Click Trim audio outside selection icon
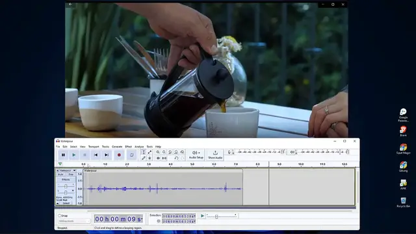This screenshot has height=234, width=416. point(158,158)
